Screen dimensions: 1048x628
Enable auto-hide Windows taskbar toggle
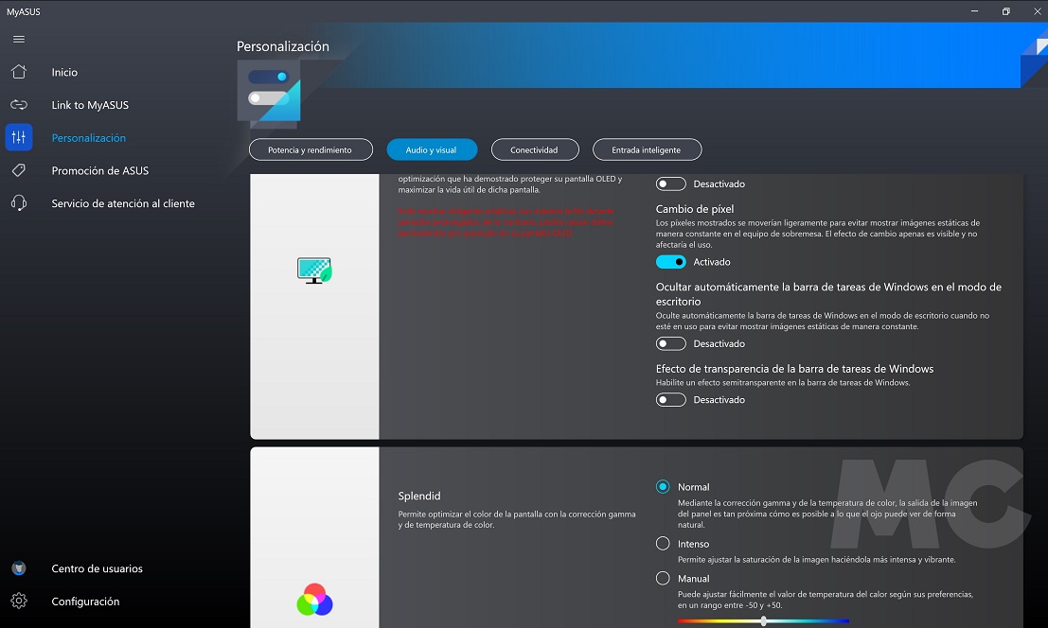tap(670, 344)
